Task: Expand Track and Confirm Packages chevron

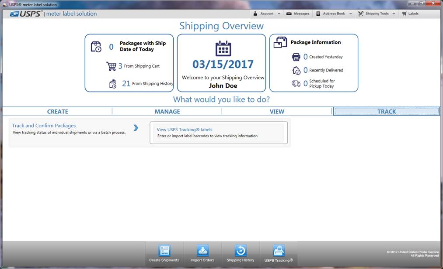Action: [x=136, y=128]
